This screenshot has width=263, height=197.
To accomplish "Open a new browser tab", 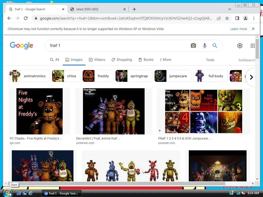I will pos(134,9).
